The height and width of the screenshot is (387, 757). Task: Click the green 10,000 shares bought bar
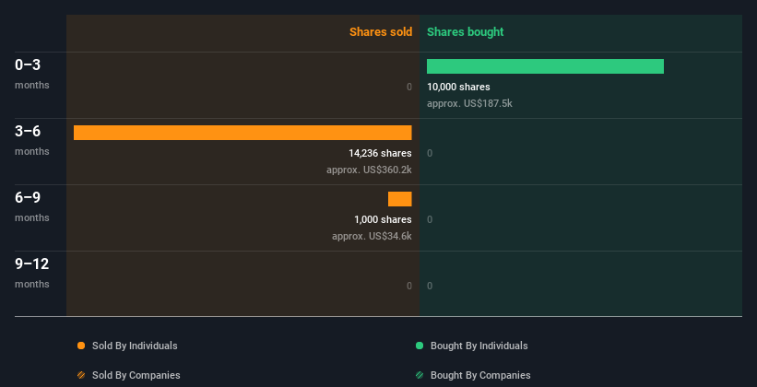(545, 66)
